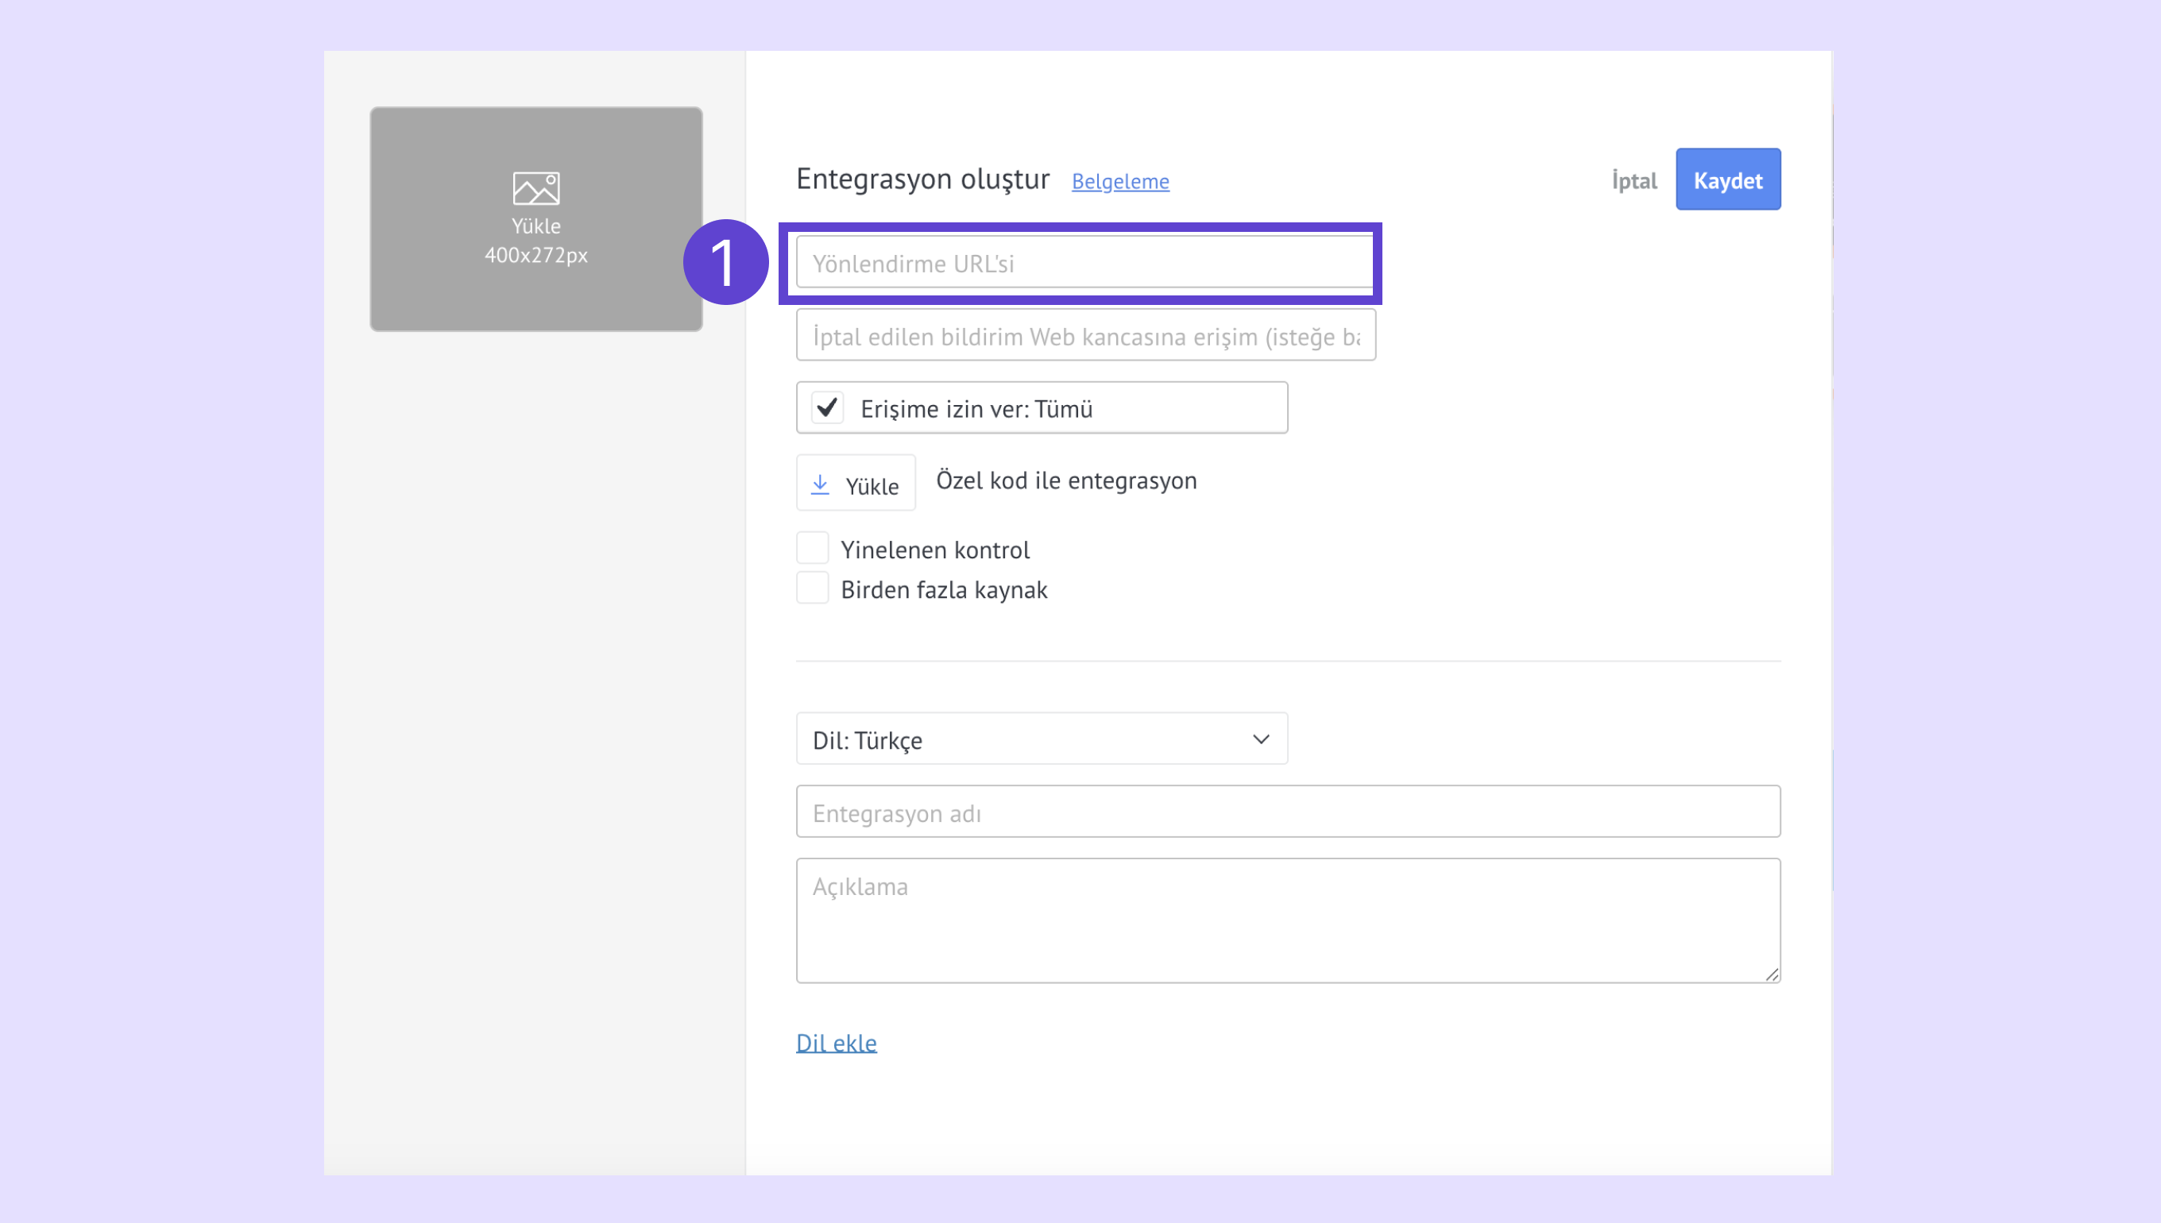Click the purple step 1 badge
The height and width of the screenshot is (1223, 2161).
[x=725, y=262]
